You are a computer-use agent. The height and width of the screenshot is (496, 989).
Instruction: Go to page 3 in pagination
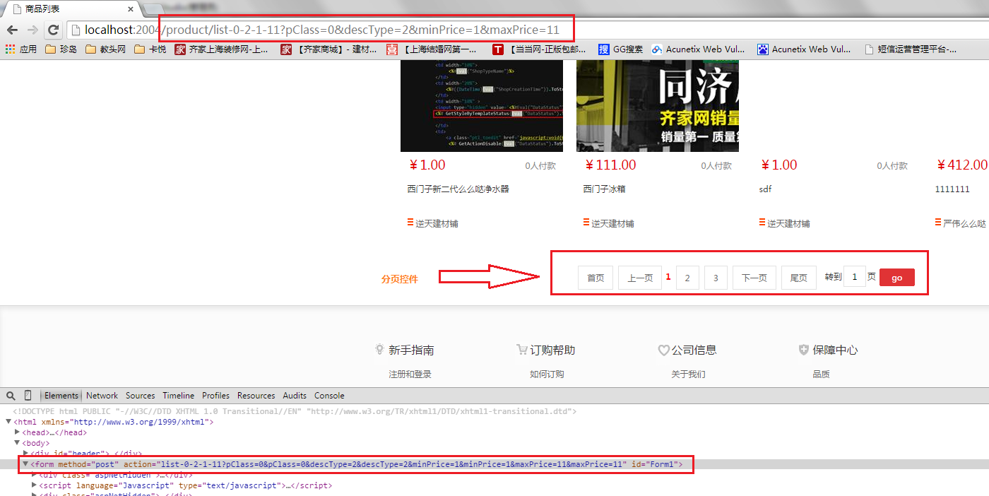pos(716,278)
